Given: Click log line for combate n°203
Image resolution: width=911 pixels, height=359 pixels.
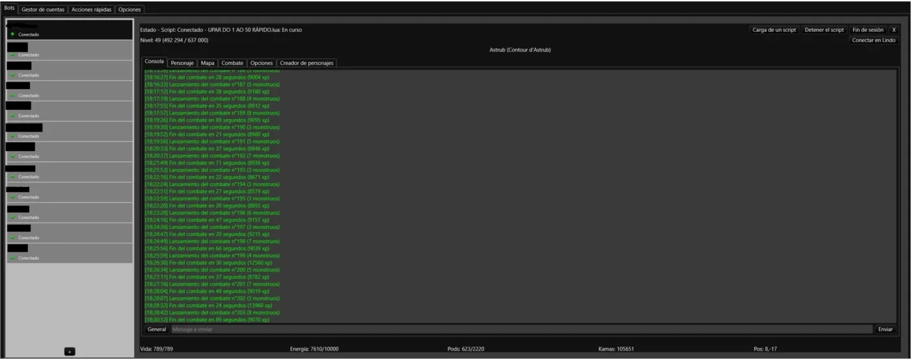Looking at the screenshot, I should [x=212, y=313].
